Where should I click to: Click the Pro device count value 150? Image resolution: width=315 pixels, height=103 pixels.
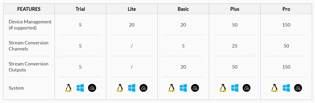[286, 25]
